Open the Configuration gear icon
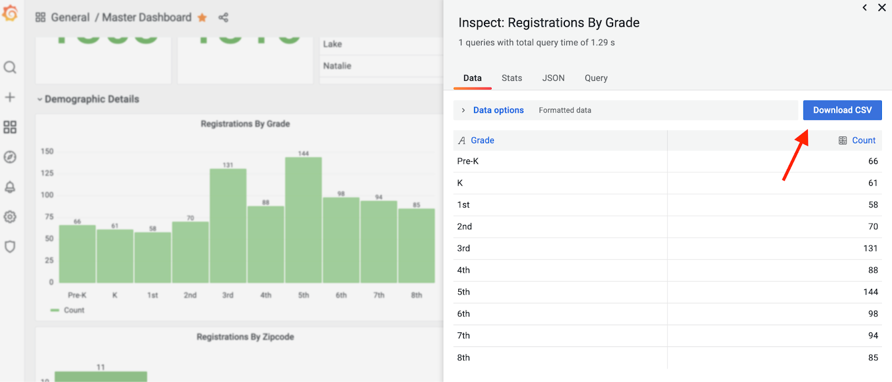892x382 pixels. pos(10,217)
